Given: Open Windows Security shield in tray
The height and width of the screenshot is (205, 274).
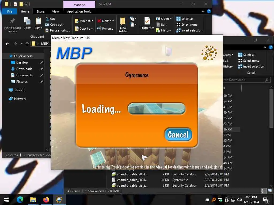Looking at the screenshot, I should pos(220,200).
